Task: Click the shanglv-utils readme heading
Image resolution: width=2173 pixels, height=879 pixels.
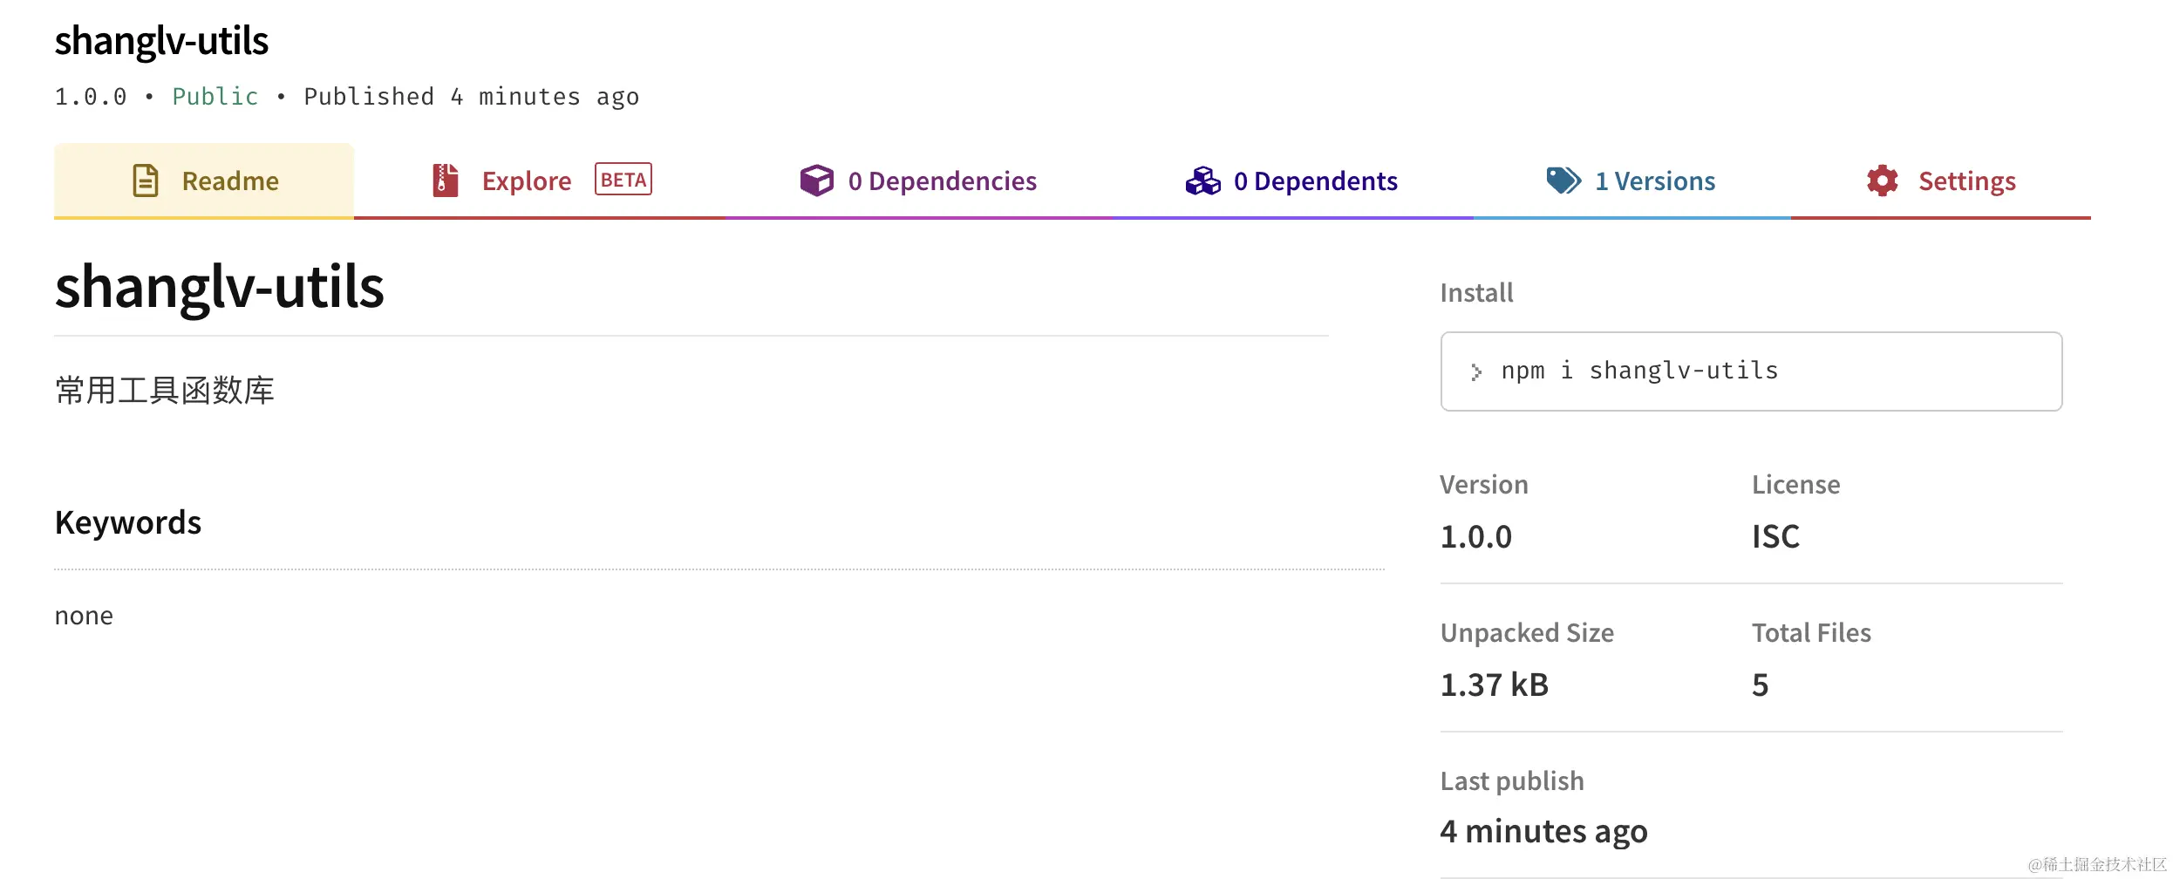Action: tap(220, 287)
